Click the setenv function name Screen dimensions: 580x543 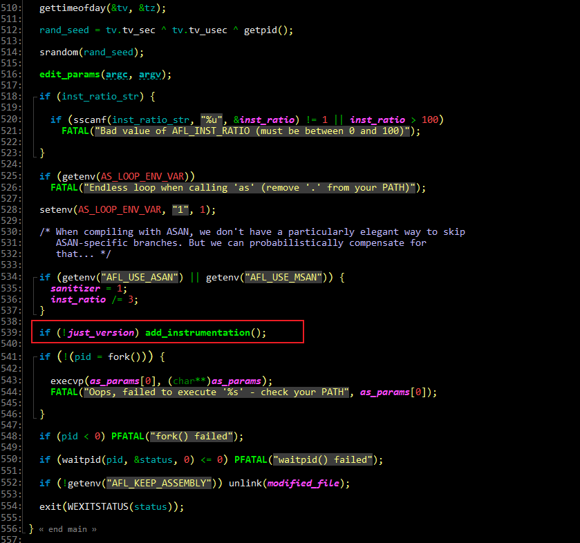(x=56, y=209)
